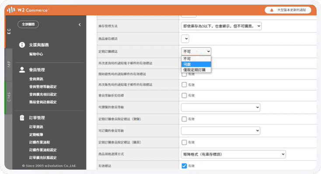Enable 會員等級折扣目標 有效 checkbox
The height and width of the screenshot is (174, 321).
pos(184,95)
